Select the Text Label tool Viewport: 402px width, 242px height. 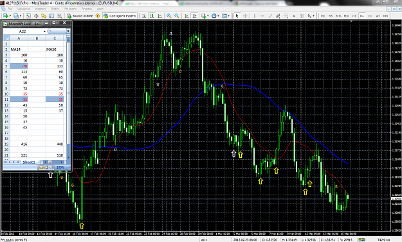[x=302, y=16]
